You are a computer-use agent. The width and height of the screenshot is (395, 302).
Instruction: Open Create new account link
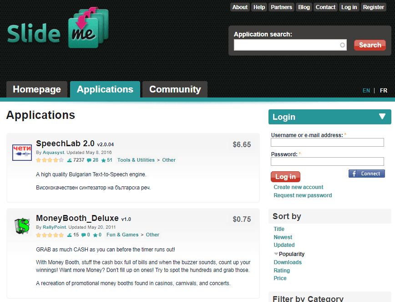click(298, 187)
